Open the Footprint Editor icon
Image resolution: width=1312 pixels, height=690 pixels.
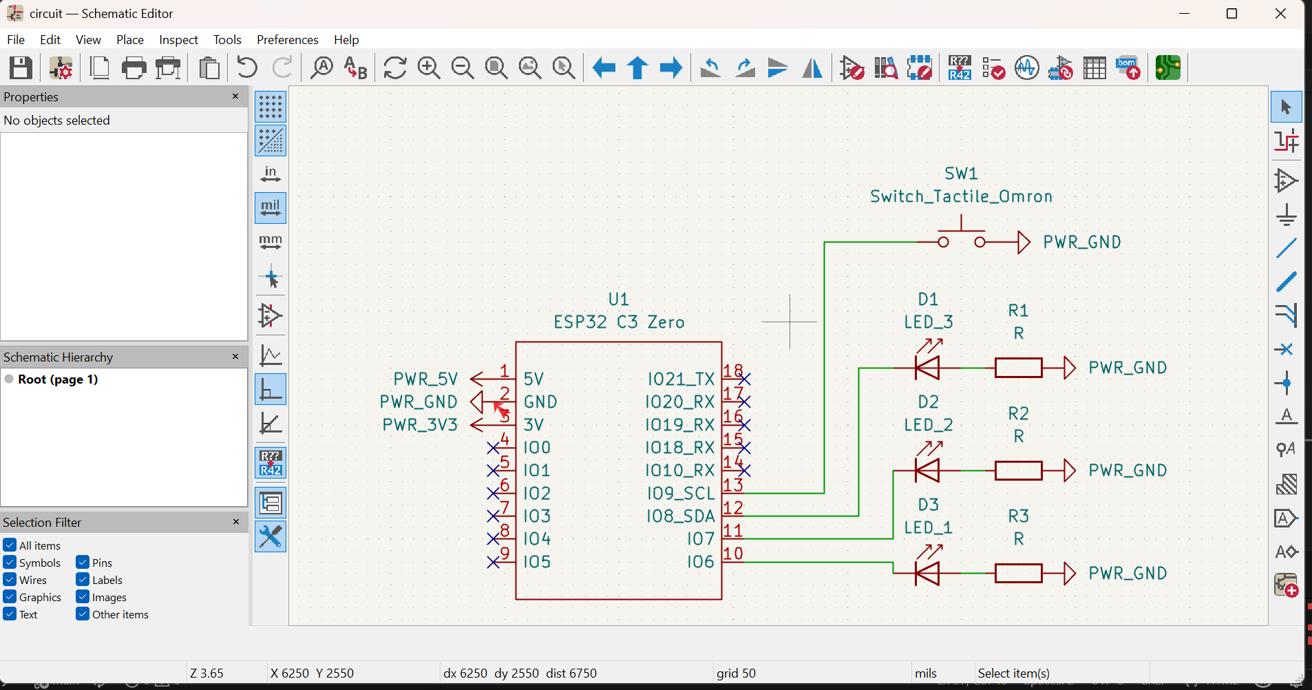(920, 68)
